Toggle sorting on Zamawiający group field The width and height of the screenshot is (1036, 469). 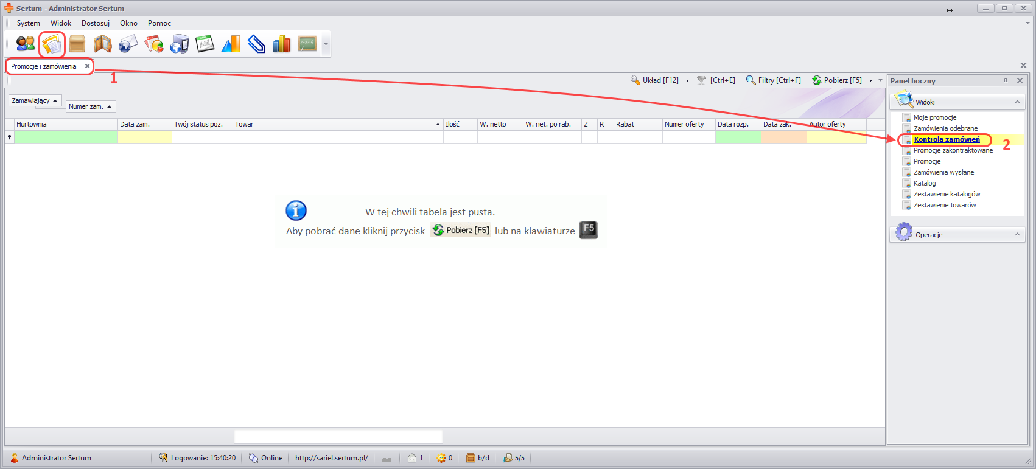pos(35,100)
